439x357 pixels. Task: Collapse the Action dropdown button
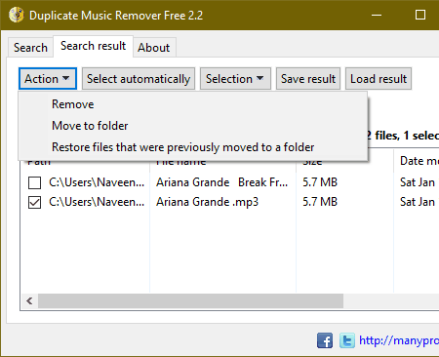pos(48,79)
